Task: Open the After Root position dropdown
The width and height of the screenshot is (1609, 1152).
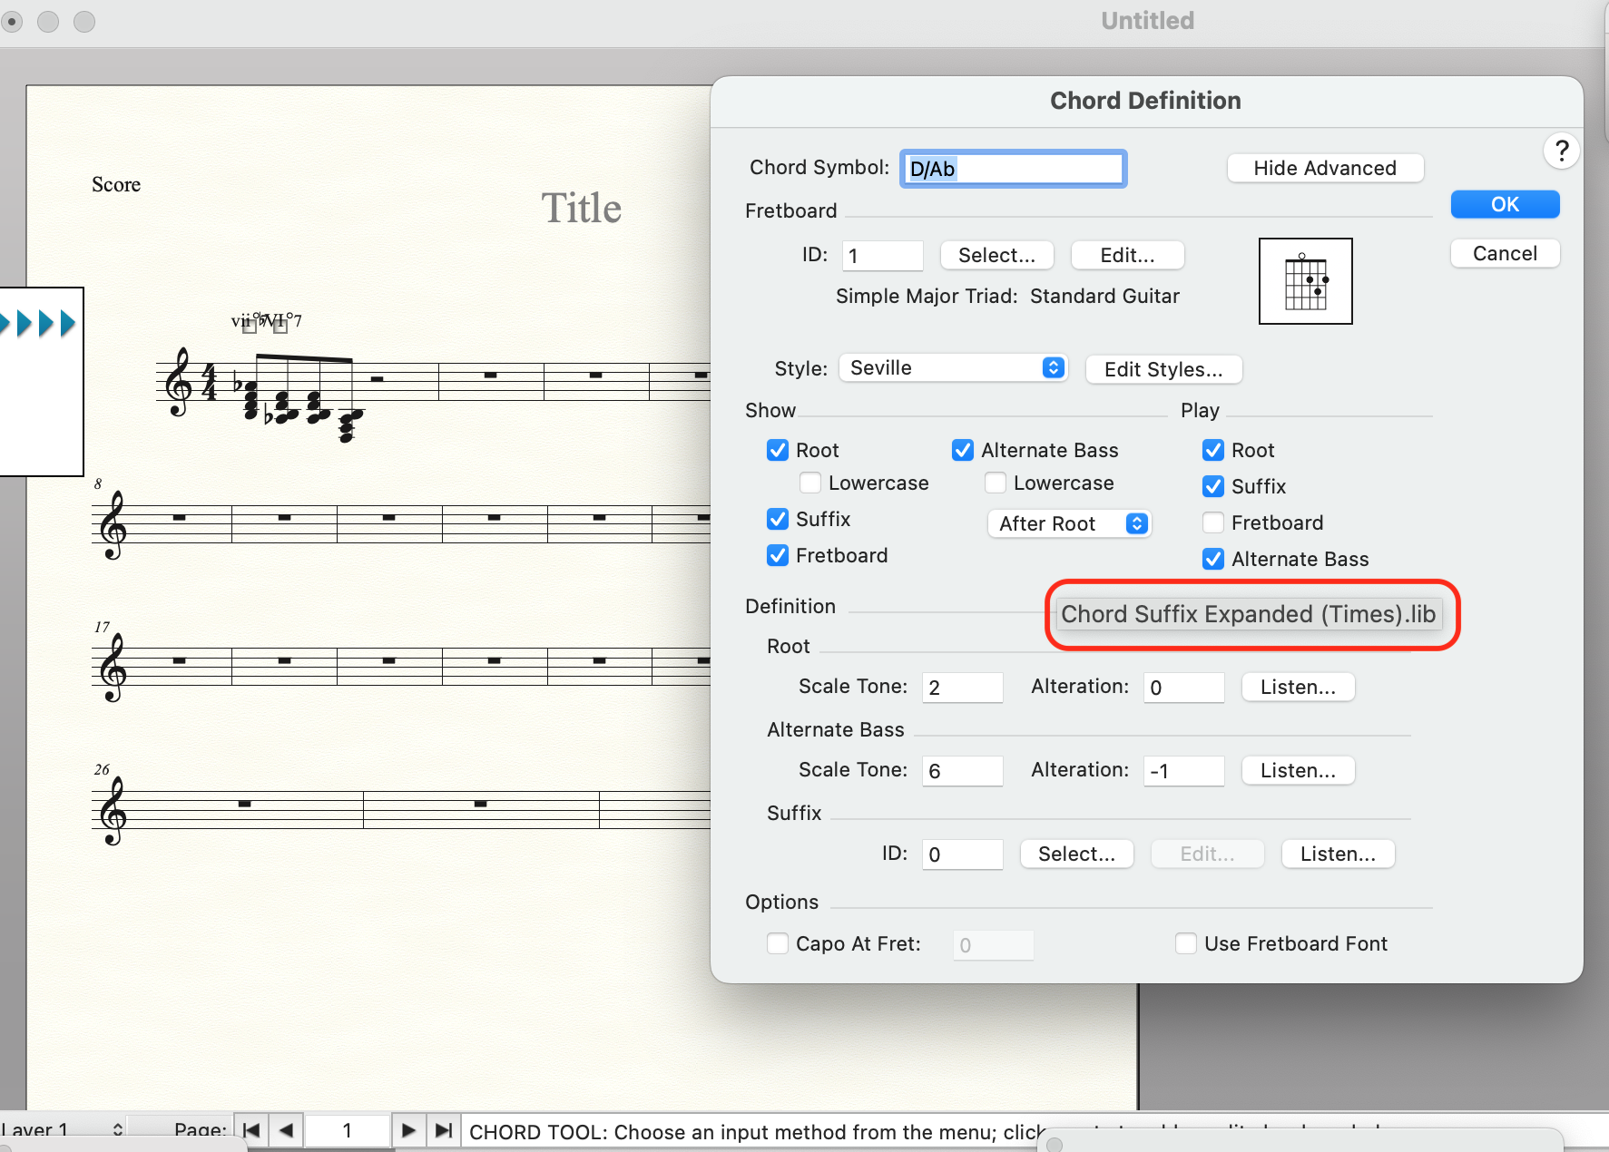Action: pyautogui.click(x=1069, y=523)
